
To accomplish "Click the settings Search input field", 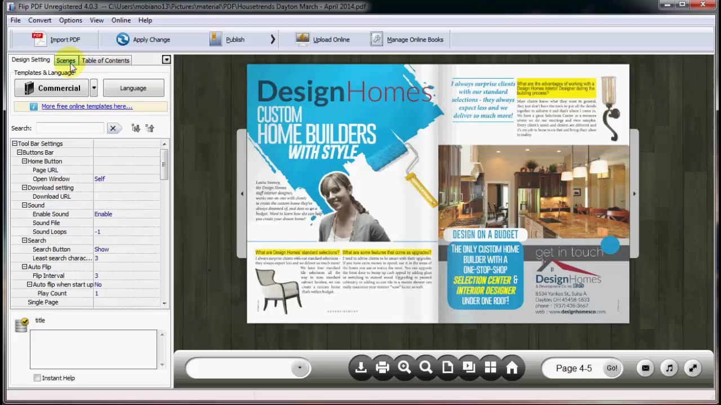I will tap(70, 128).
